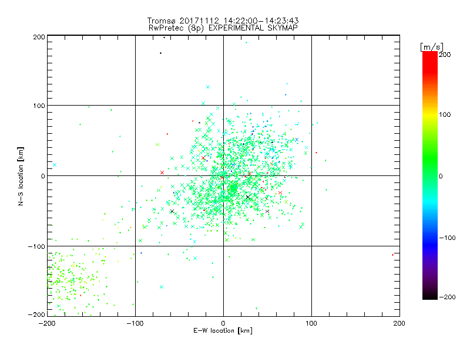This screenshot has width=470, height=352.
Task: Click the y-axis '-100' tick label
Action: (36, 246)
